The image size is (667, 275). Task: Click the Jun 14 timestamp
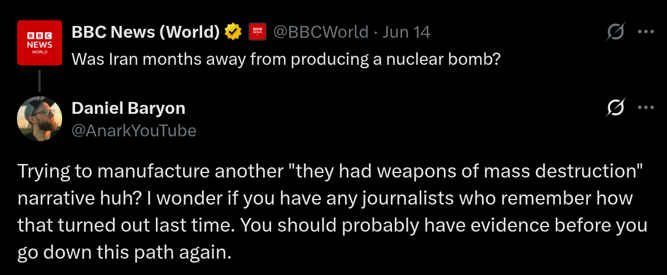406,32
